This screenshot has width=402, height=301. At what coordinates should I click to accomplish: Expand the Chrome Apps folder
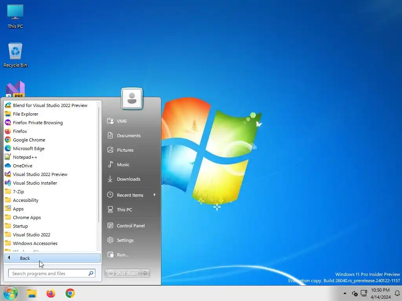point(50,217)
